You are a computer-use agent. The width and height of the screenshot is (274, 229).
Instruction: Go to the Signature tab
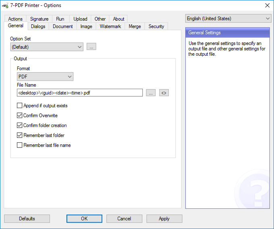pyautogui.click(x=39, y=19)
